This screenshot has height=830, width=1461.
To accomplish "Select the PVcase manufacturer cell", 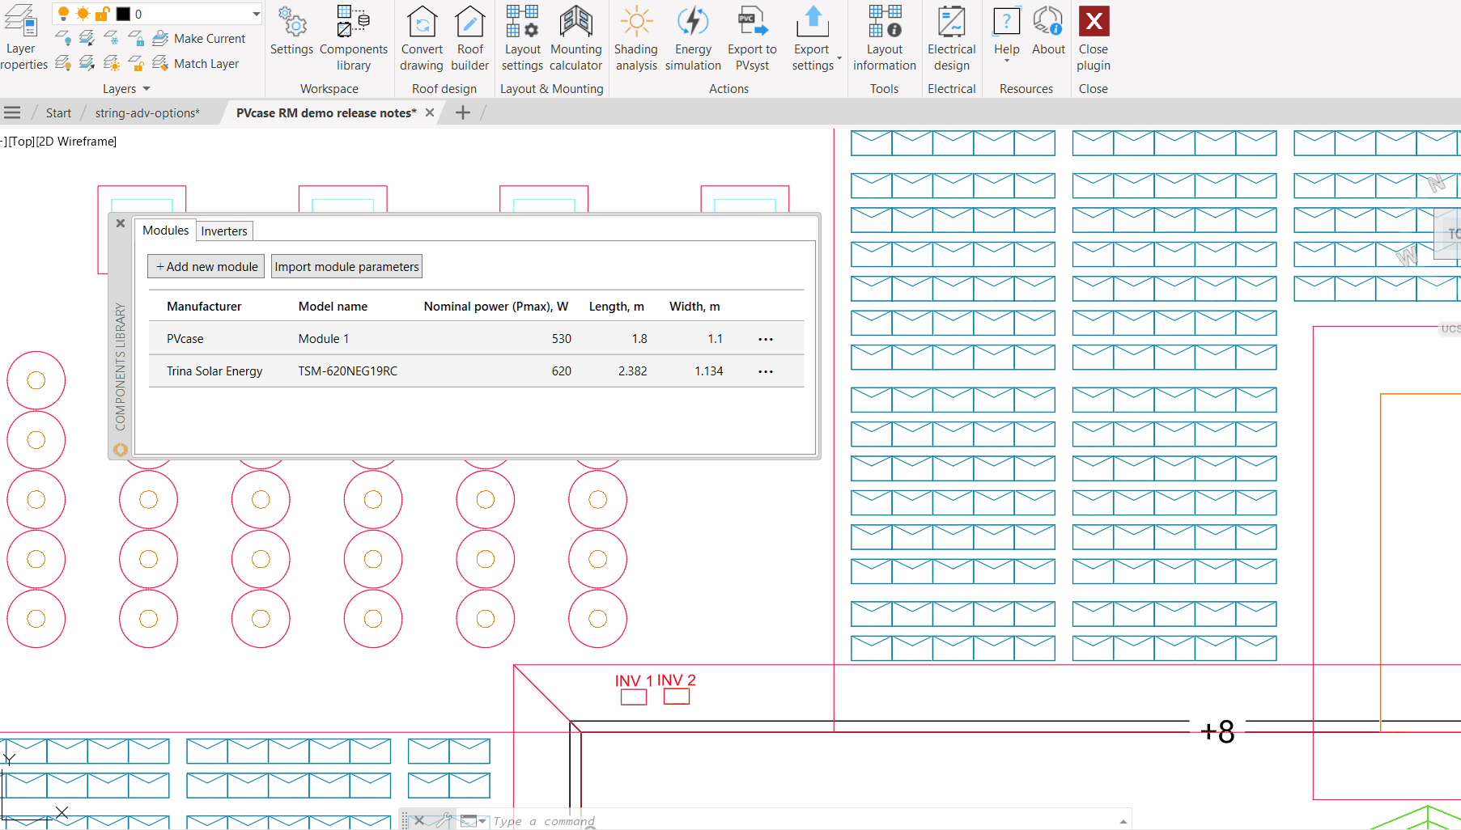I will (185, 339).
